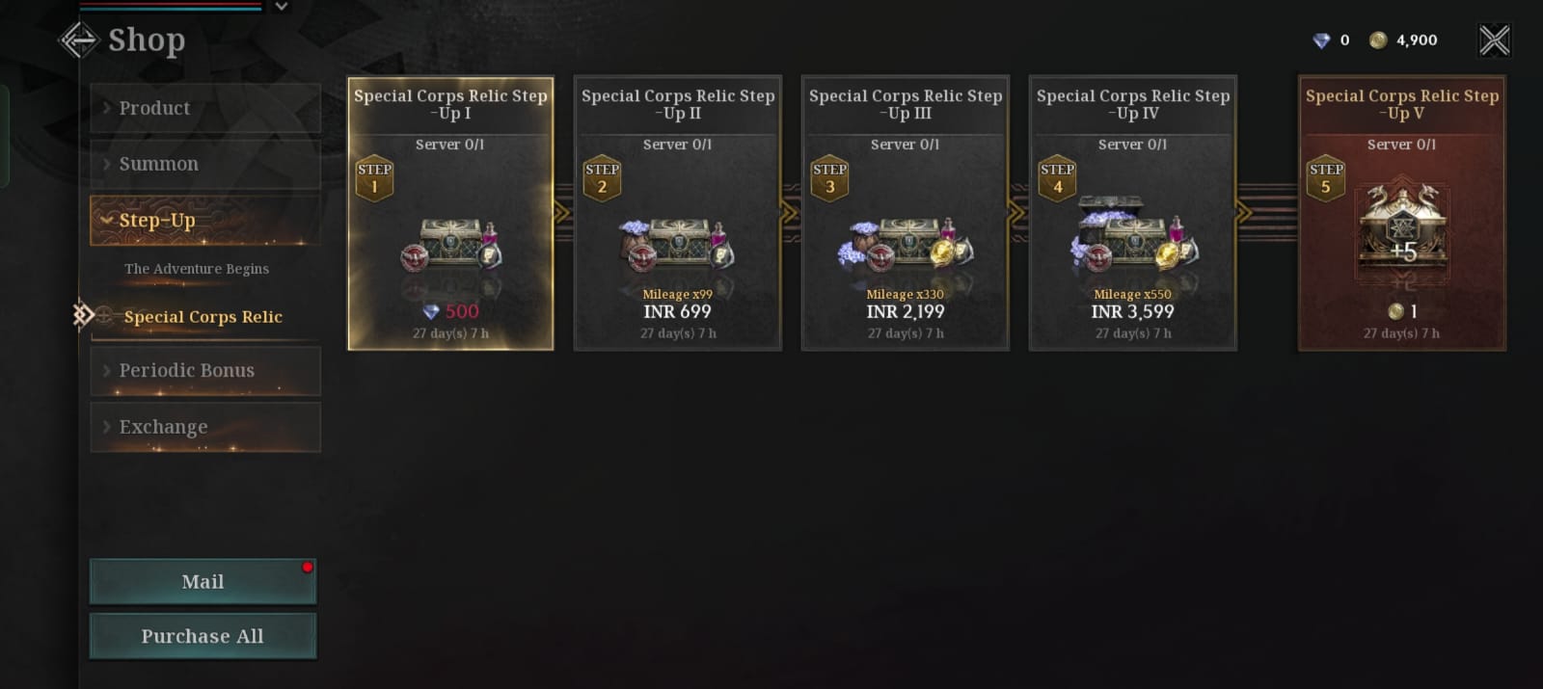
Task: Click the STEP 3 hexagon badge
Action: [829, 178]
